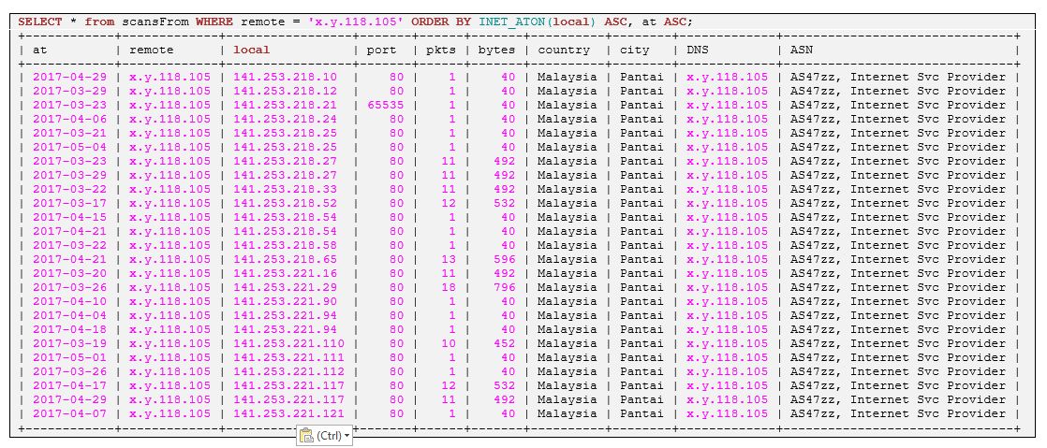Click the 'x.y.118.105' string literal in query
Screen dimensions: 1047x448
coord(356,22)
